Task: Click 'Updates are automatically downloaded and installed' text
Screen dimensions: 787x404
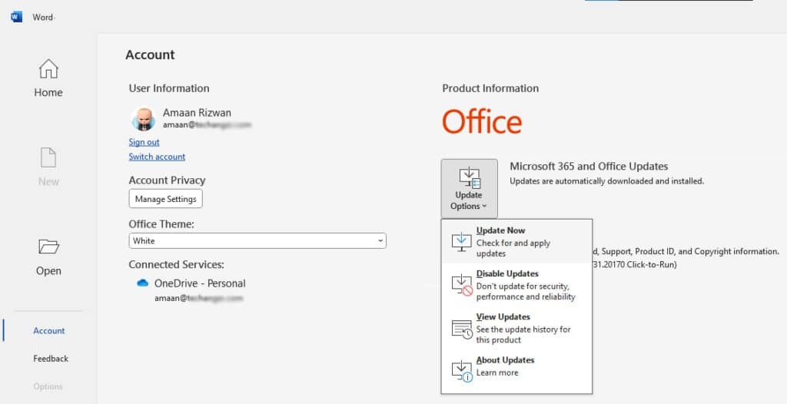Action: (x=607, y=181)
